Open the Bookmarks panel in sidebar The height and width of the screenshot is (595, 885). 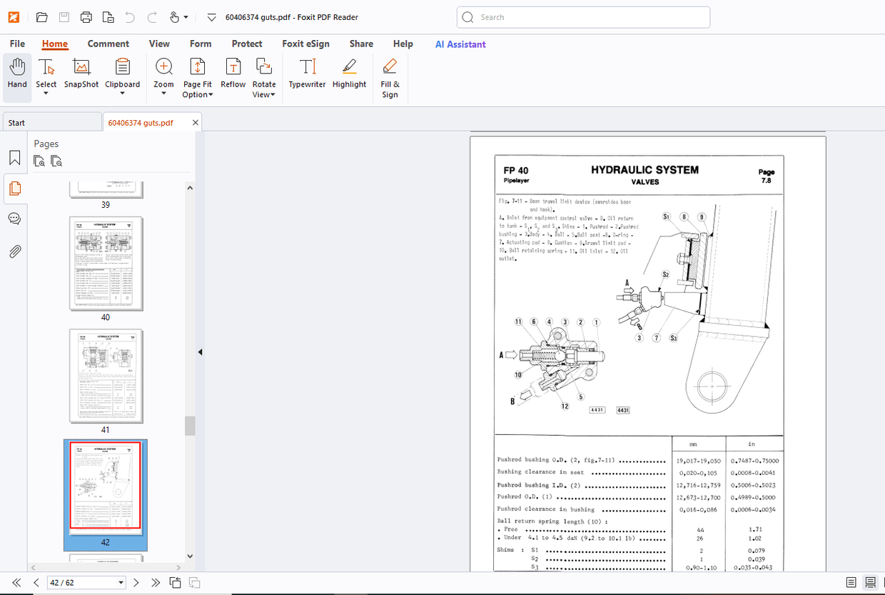[14, 159]
